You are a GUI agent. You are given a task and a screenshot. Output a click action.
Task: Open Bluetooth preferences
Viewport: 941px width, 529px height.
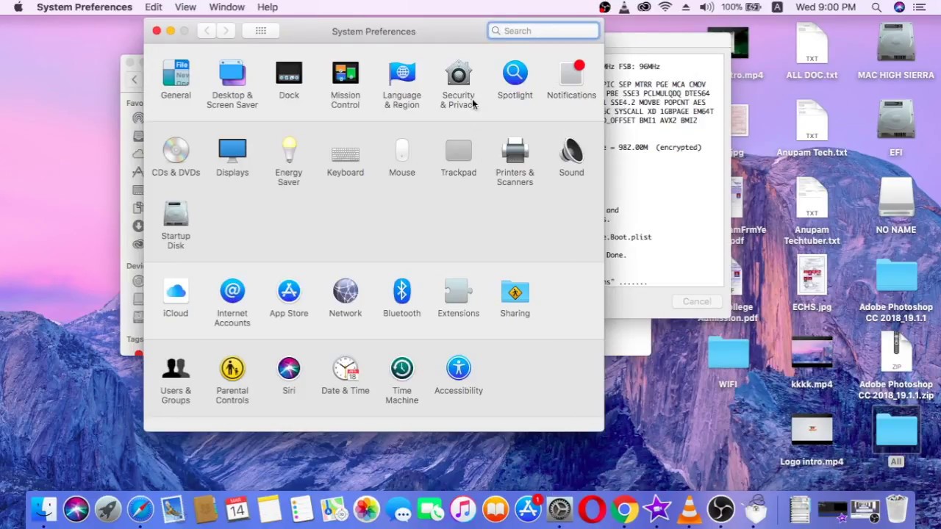click(402, 298)
